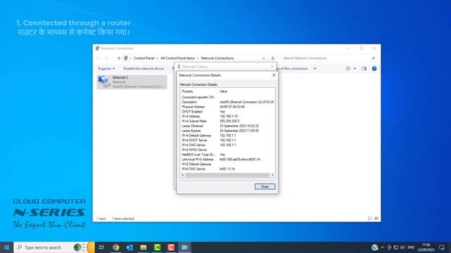
Task: Go up one level with up arrow
Action: click(118, 58)
